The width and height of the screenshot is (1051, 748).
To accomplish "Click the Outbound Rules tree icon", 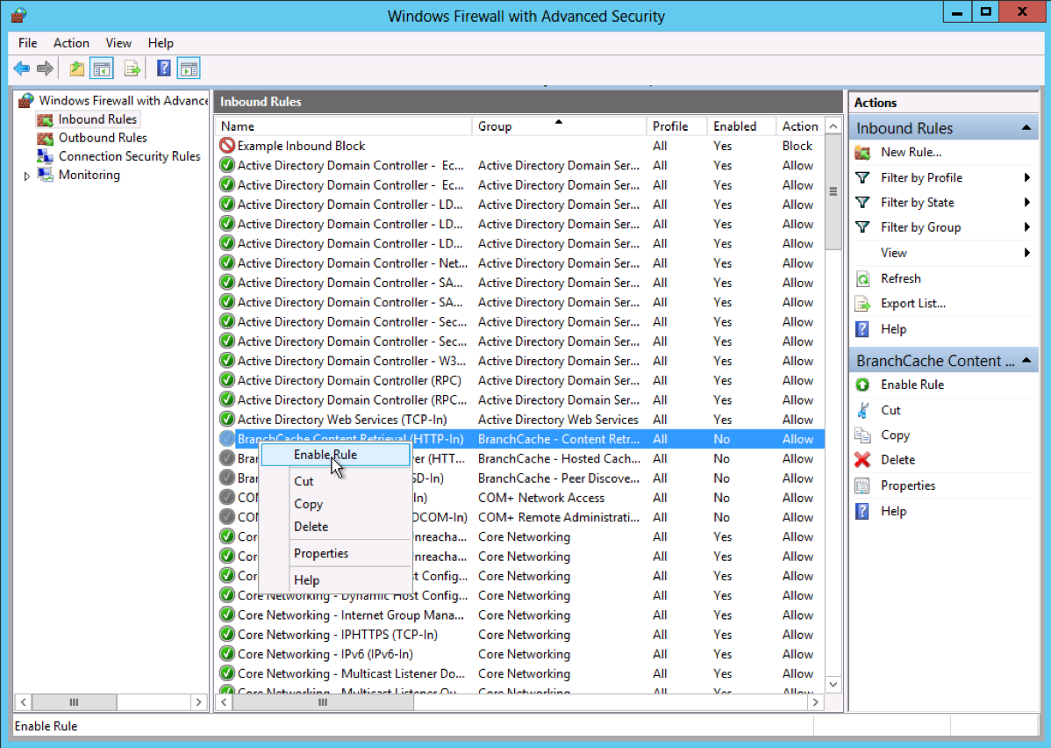I will coord(45,138).
